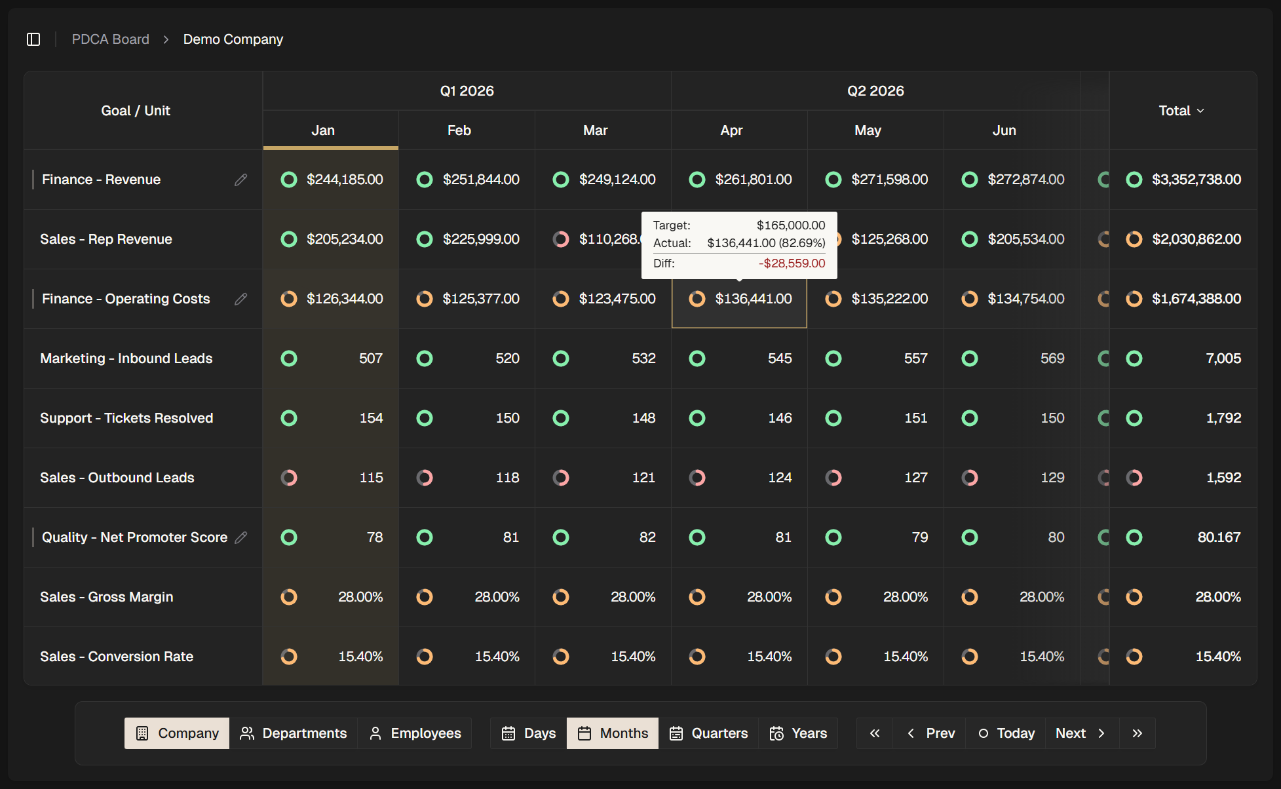Switch view to Company scope

click(x=177, y=733)
